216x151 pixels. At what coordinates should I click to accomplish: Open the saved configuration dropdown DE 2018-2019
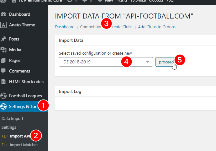click(106, 62)
